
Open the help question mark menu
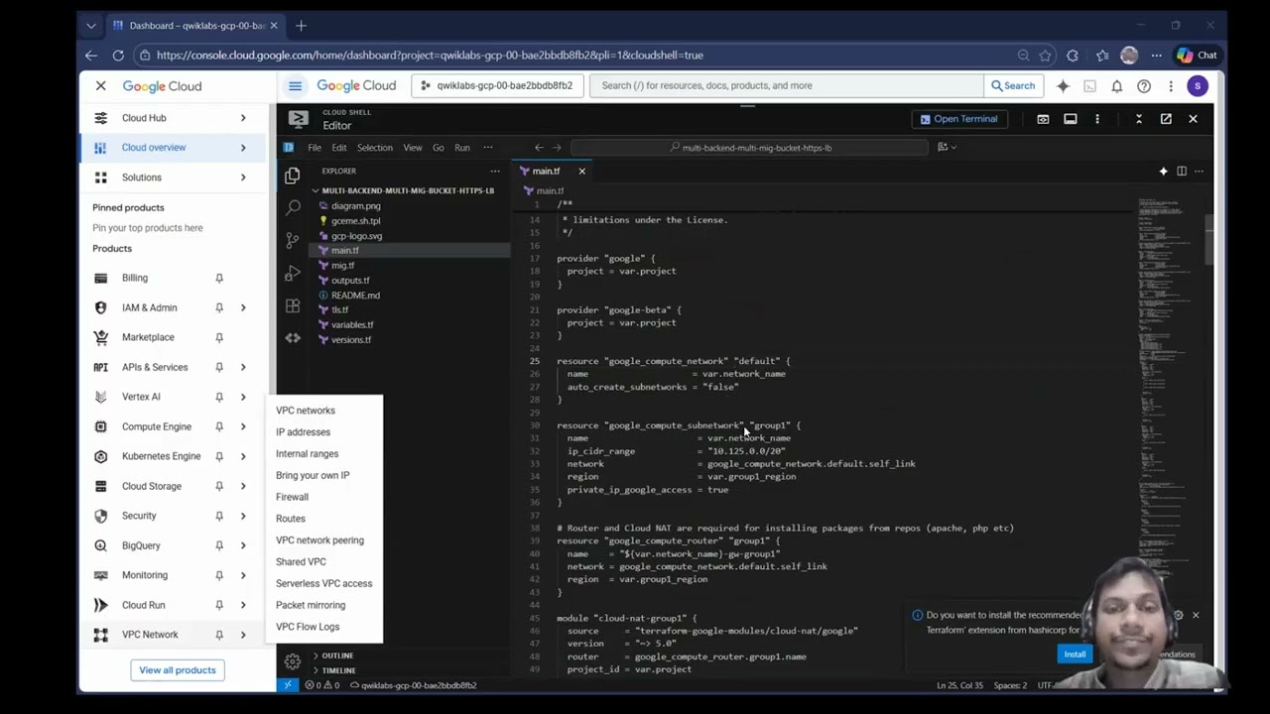coord(1143,86)
